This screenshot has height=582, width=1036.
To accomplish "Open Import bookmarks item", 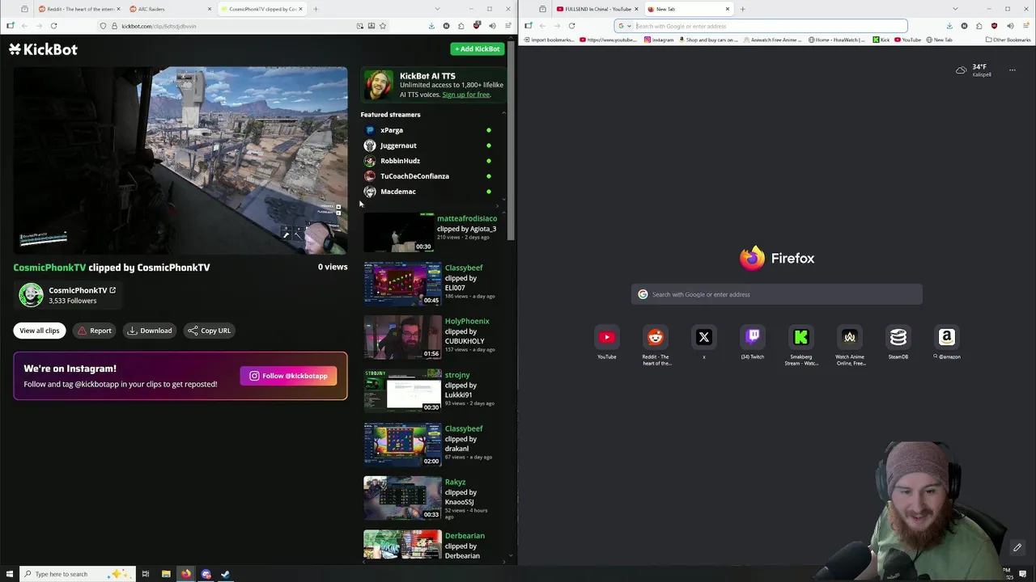I will [x=549, y=40].
